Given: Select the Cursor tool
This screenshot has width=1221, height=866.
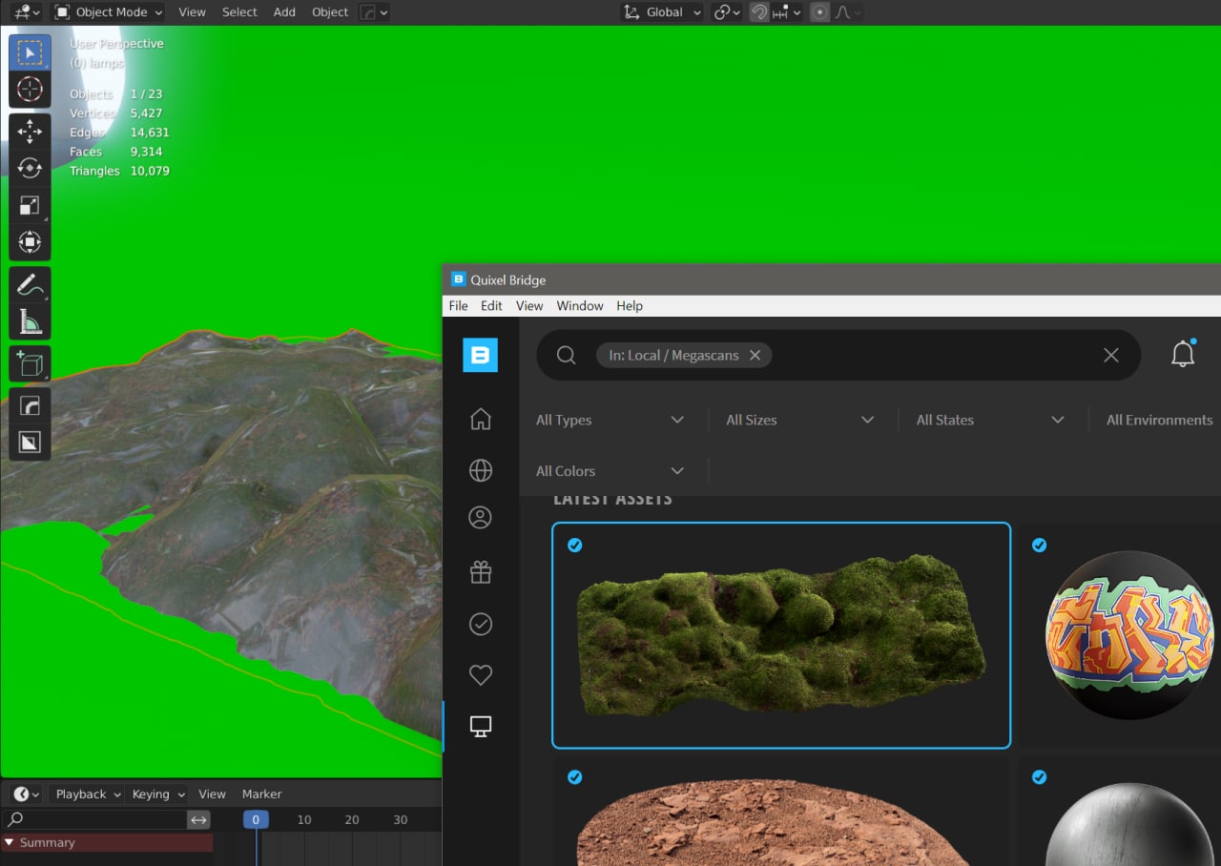Looking at the screenshot, I should (30, 90).
